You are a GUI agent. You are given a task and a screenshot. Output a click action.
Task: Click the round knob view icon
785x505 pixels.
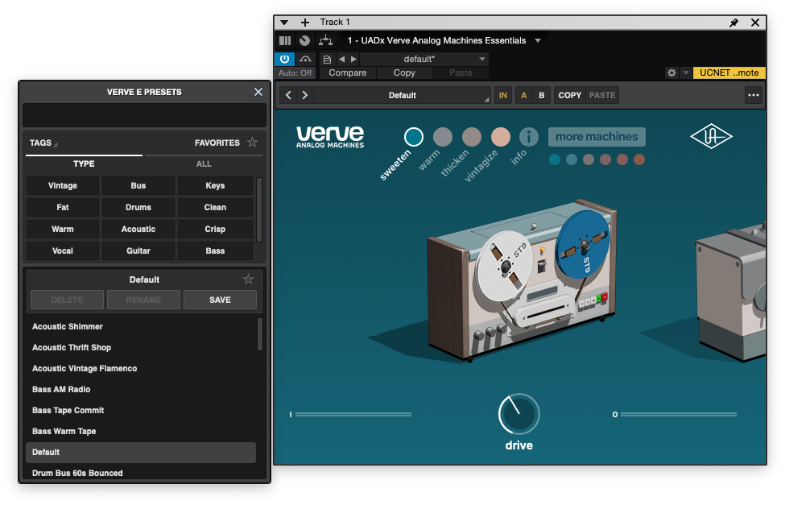pyautogui.click(x=304, y=40)
